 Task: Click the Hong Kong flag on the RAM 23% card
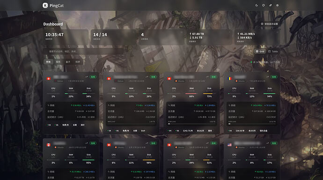49,79
